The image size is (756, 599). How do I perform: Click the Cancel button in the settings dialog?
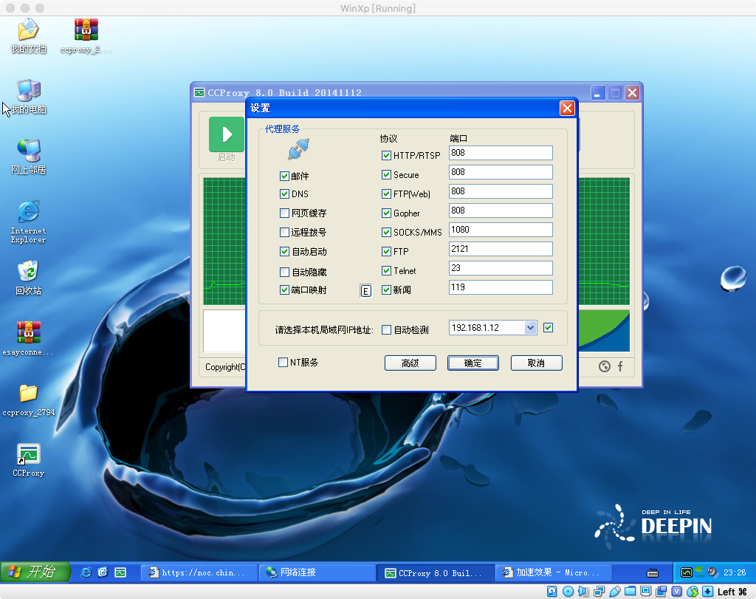click(536, 363)
